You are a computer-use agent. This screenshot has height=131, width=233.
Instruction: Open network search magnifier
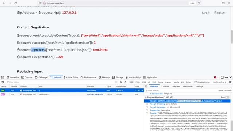pyautogui.click(x=121, y=82)
